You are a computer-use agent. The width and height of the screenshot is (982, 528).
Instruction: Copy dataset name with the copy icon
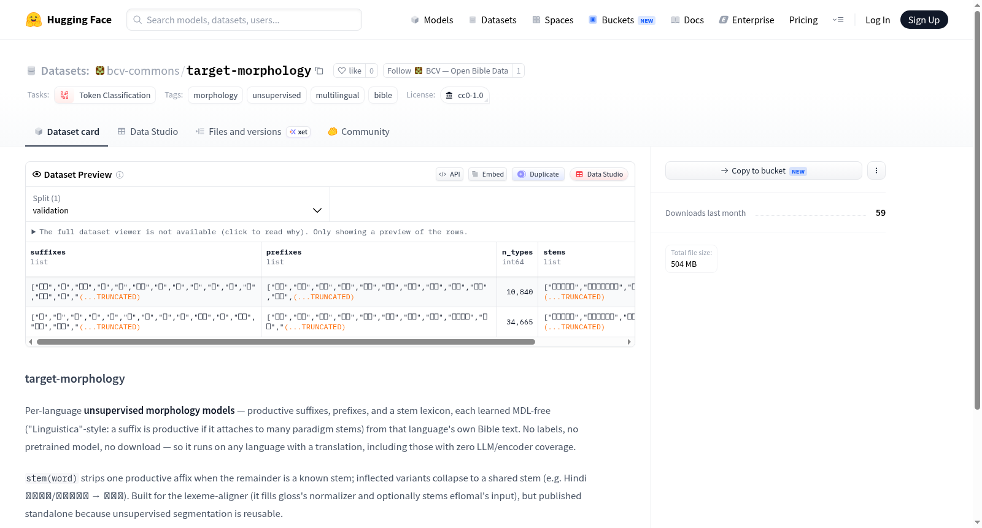(319, 71)
